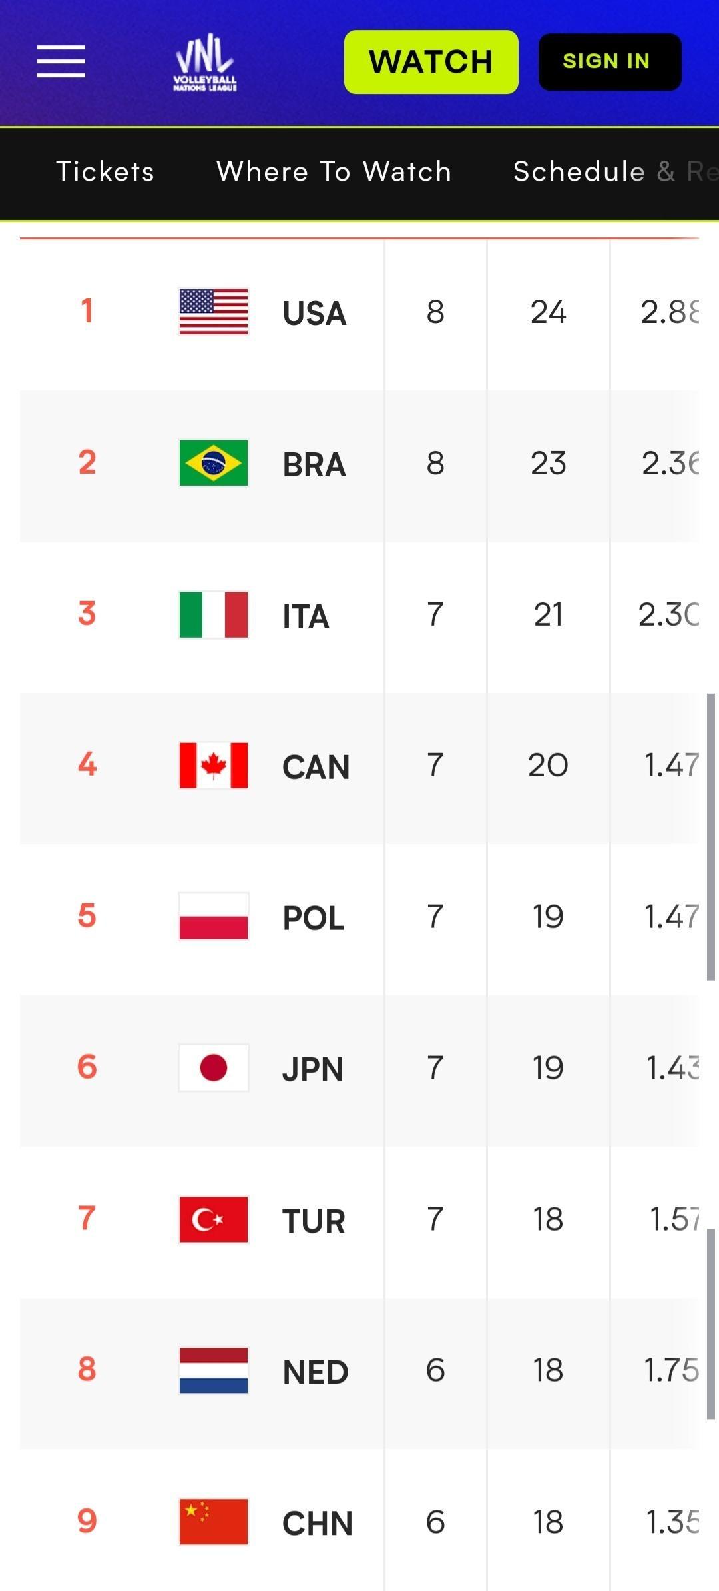Select the Canada flag icon
Screen dimensions: 719x1591
point(214,765)
